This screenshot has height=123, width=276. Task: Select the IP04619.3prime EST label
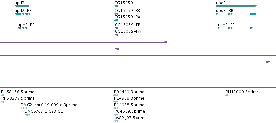click(x=129, y=111)
